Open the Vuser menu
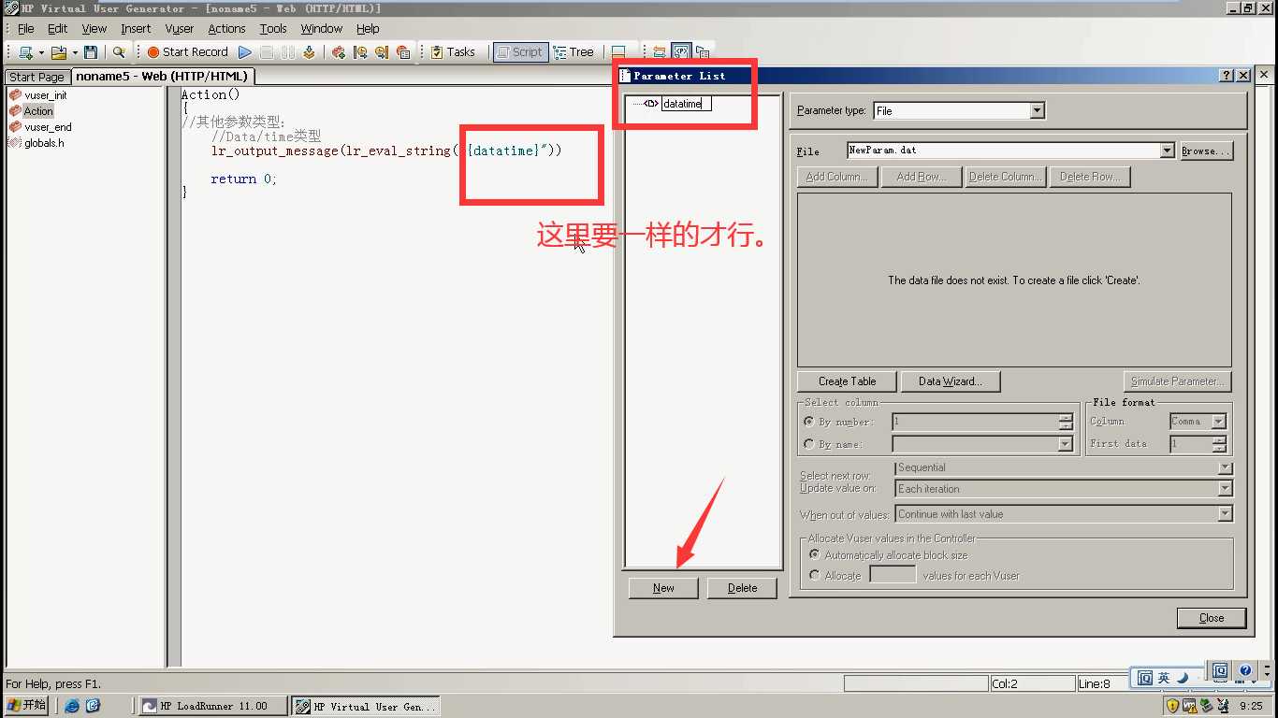The width and height of the screenshot is (1278, 718). point(180,29)
